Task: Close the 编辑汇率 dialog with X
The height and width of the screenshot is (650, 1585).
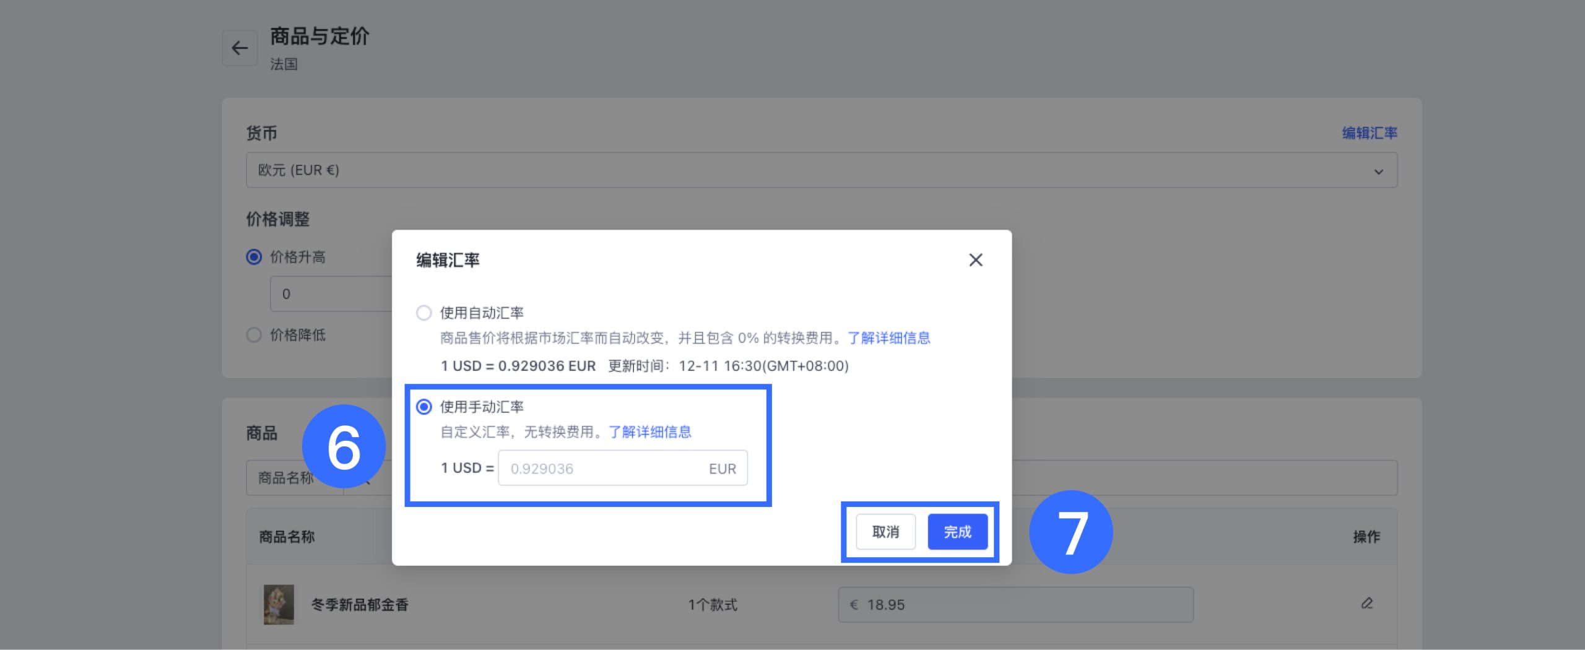Action: [975, 260]
